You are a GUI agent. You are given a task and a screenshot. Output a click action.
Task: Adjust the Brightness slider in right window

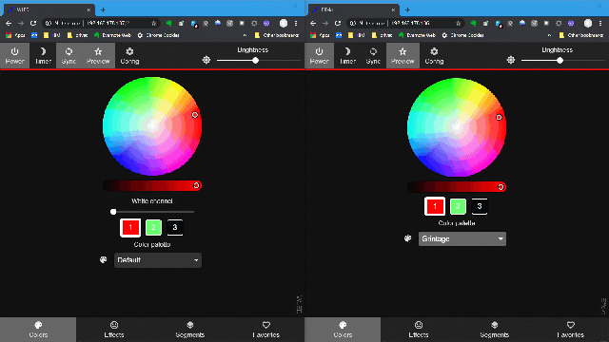click(x=562, y=61)
